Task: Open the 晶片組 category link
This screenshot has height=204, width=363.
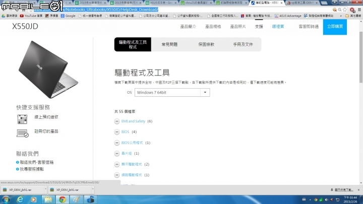Action: (127, 153)
